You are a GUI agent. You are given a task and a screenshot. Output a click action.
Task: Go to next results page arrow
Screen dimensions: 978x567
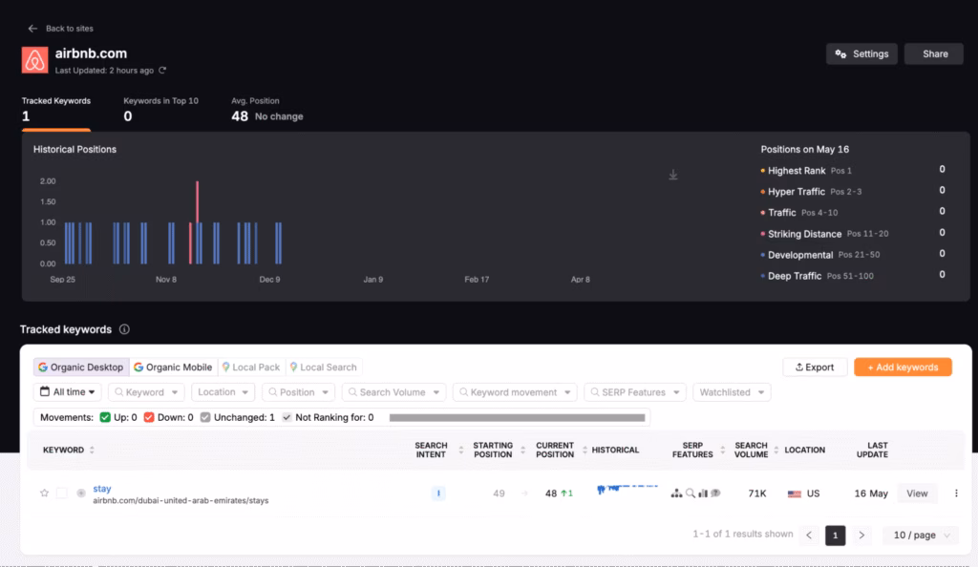[x=861, y=535]
